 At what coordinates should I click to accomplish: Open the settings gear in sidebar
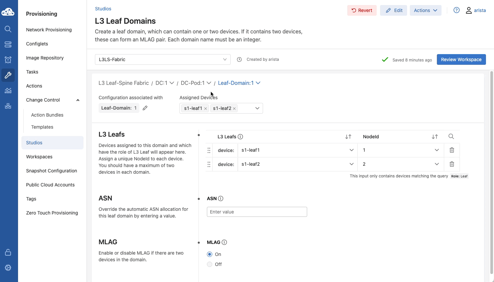tap(8, 268)
